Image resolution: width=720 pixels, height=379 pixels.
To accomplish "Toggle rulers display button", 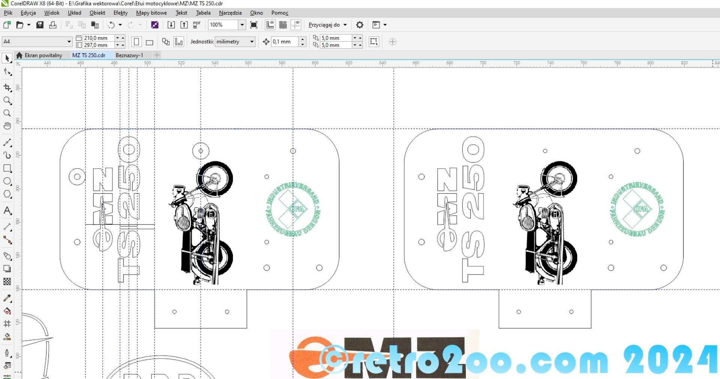I will coord(270,25).
